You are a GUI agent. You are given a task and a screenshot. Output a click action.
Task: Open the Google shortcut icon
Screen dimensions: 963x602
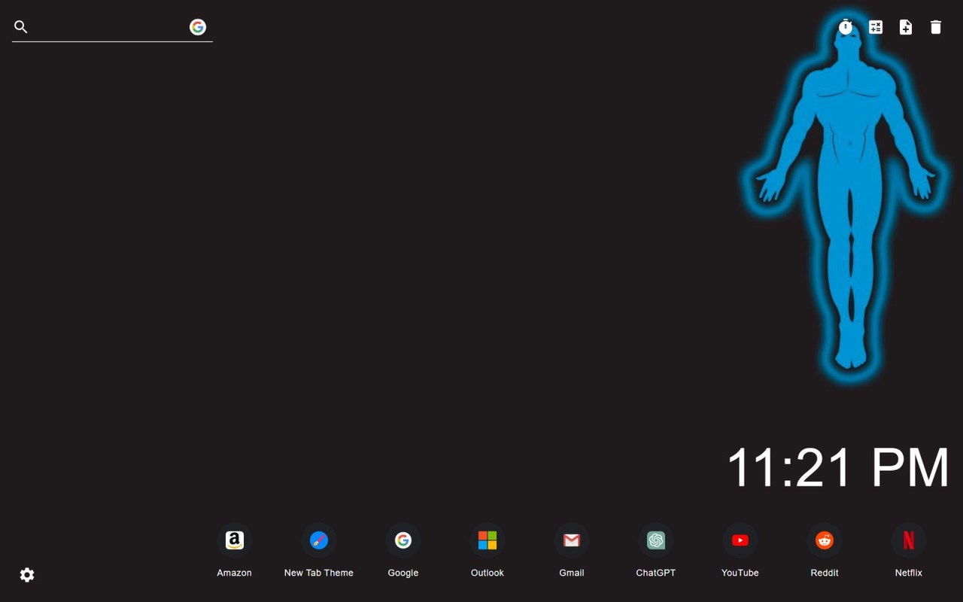pyautogui.click(x=403, y=540)
